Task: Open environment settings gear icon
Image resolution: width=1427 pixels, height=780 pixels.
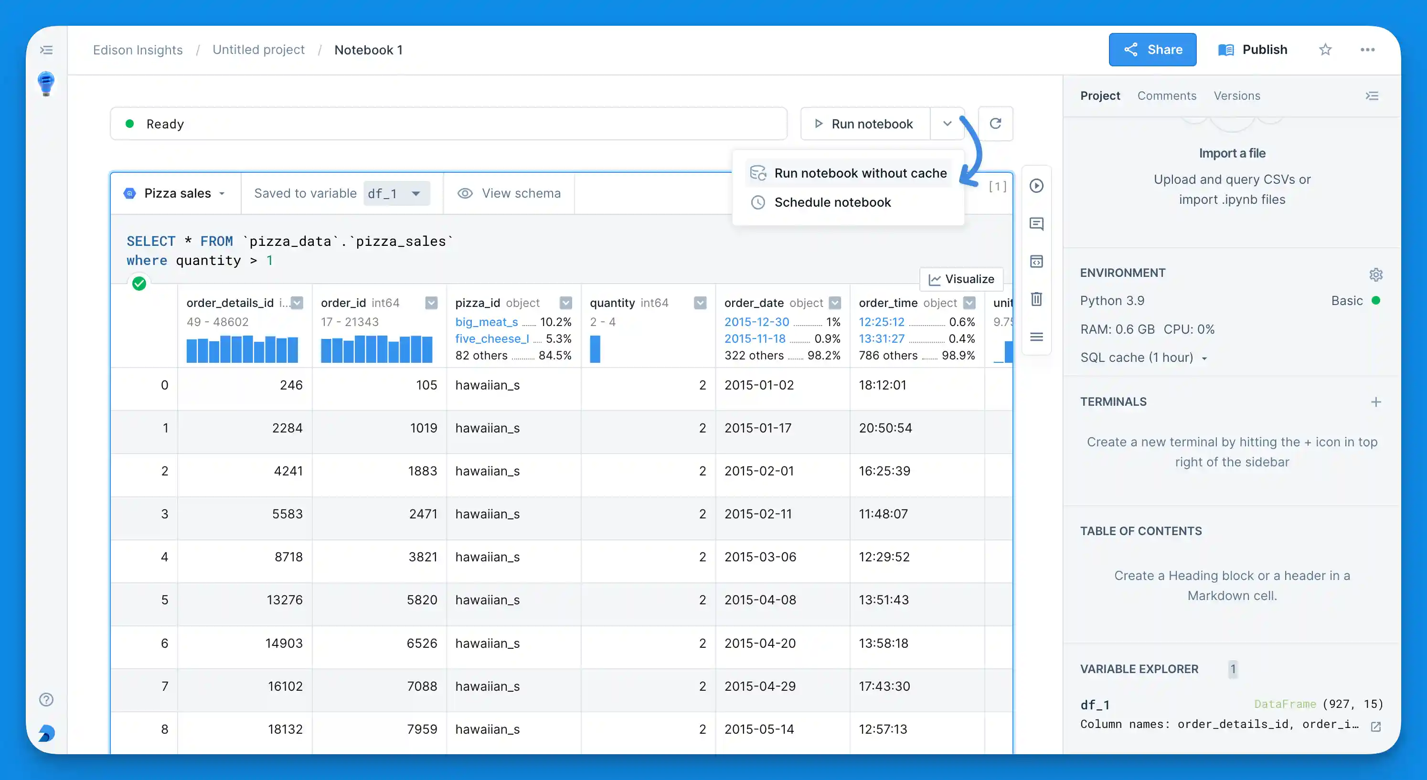Action: (1375, 274)
